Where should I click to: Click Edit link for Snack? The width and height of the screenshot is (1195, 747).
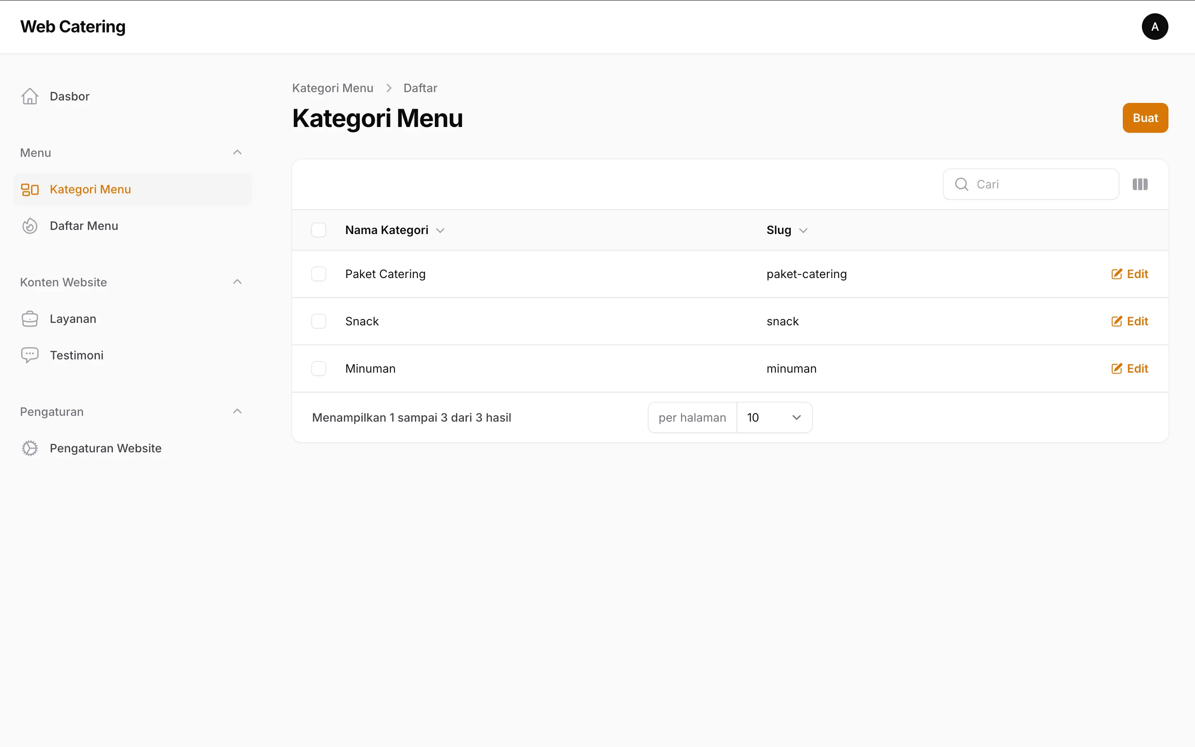coord(1129,322)
